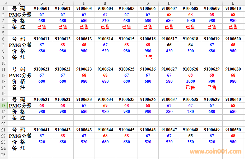
Task: Select column B header
Action: pyautogui.click(x=41, y=3)
